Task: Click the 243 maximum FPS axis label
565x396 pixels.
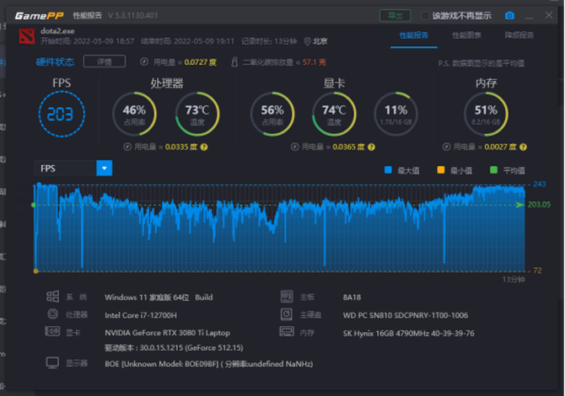Action: (x=540, y=184)
